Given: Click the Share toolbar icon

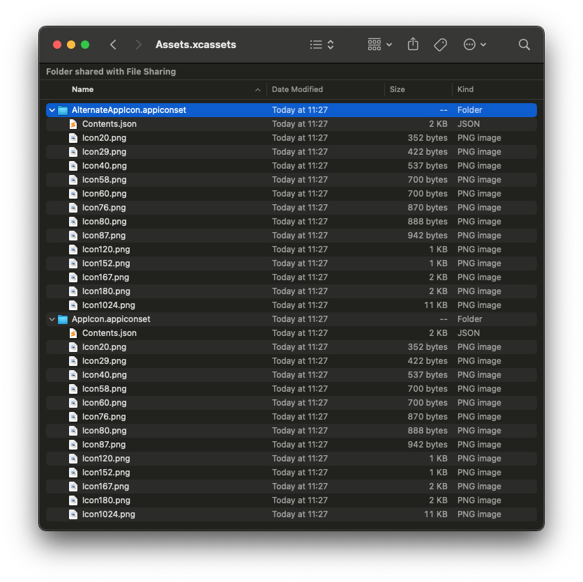Looking at the screenshot, I should pyautogui.click(x=413, y=45).
